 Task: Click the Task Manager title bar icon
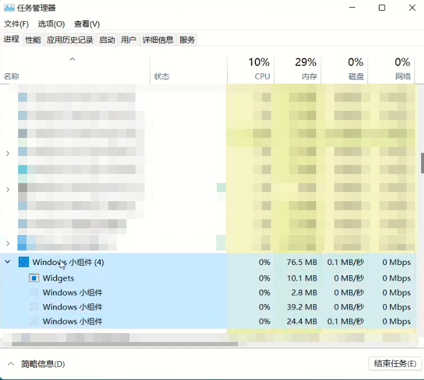coord(9,8)
